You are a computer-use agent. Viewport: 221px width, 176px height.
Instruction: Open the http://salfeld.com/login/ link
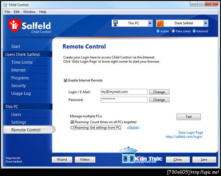pos(184,137)
